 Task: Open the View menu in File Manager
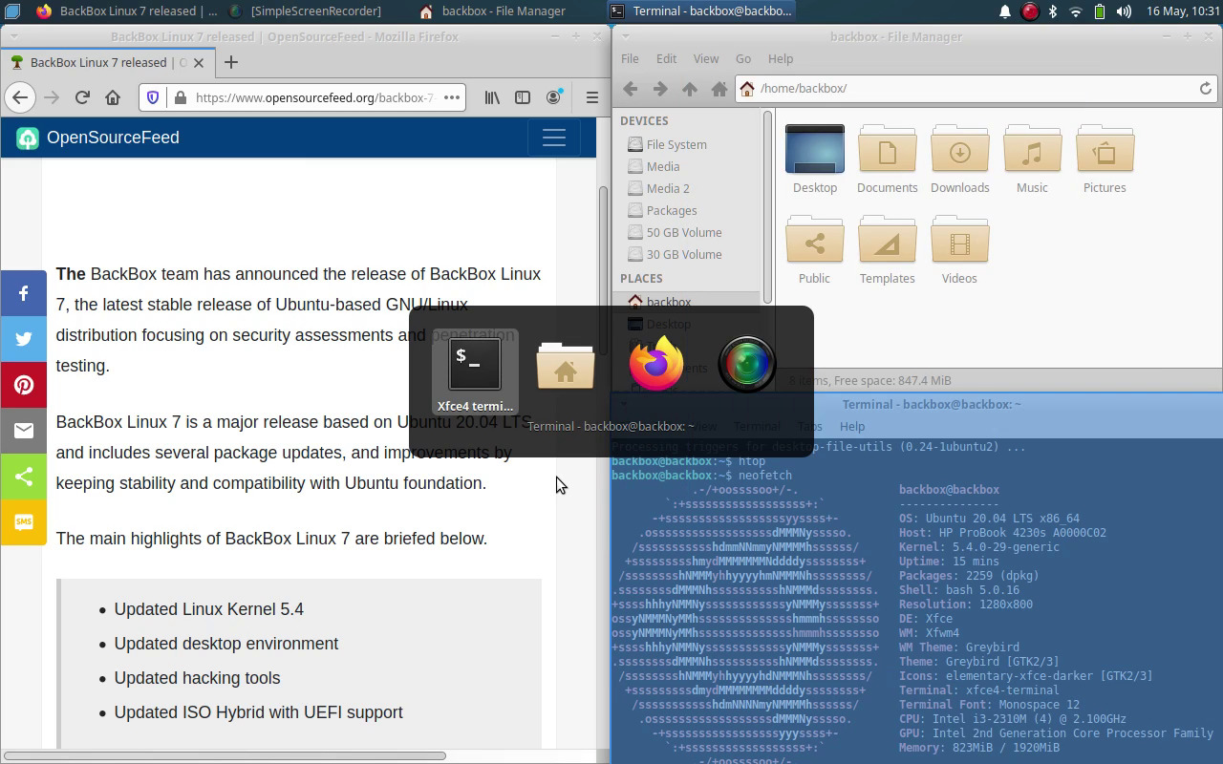[706, 58]
